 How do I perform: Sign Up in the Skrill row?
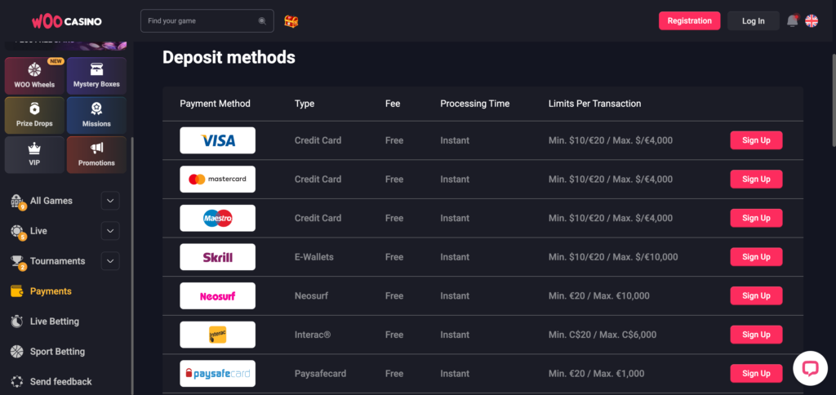(x=756, y=257)
